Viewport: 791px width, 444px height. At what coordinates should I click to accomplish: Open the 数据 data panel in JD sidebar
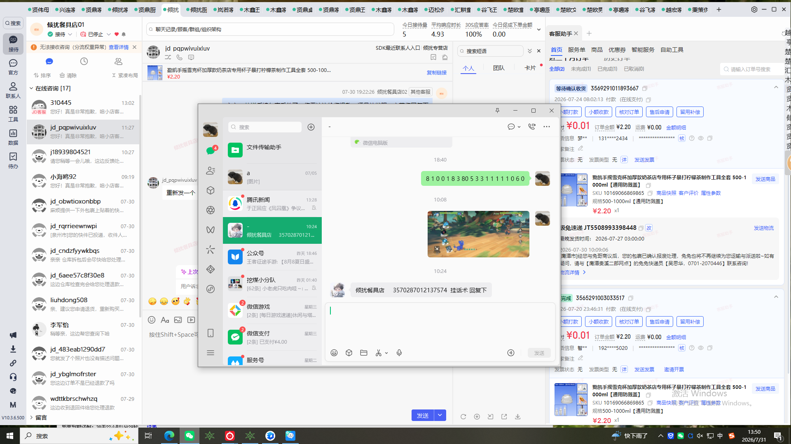click(x=13, y=137)
